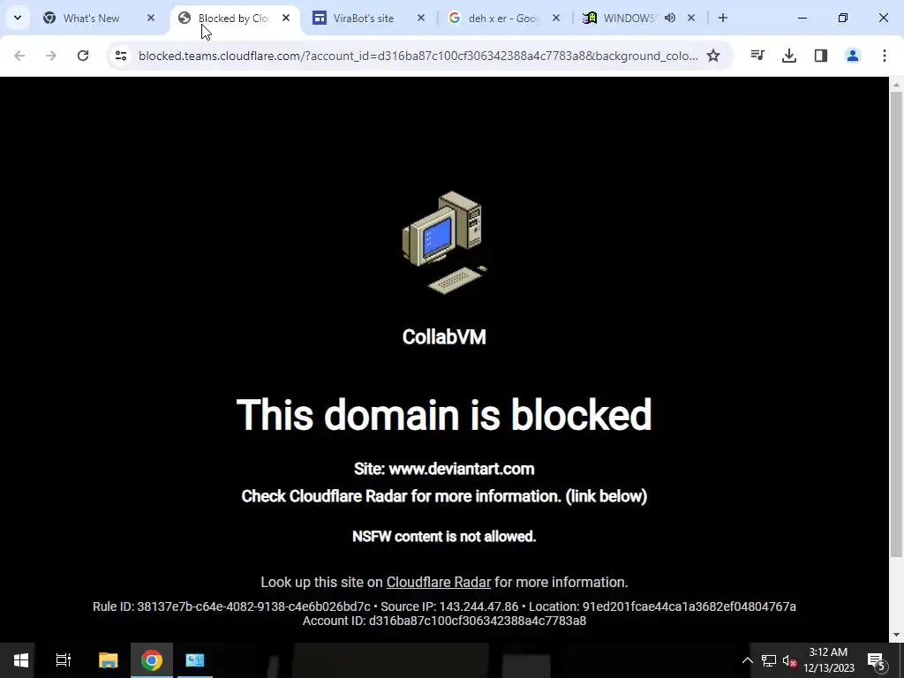Viewport: 904px width, 678px height.
Task: Open a new tab with plus button
Action: (723, 18)
